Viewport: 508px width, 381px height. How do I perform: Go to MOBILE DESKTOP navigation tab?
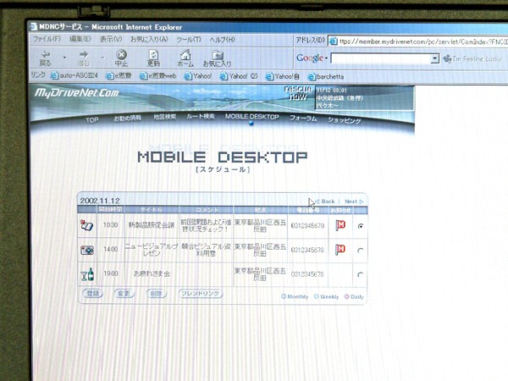252,117
